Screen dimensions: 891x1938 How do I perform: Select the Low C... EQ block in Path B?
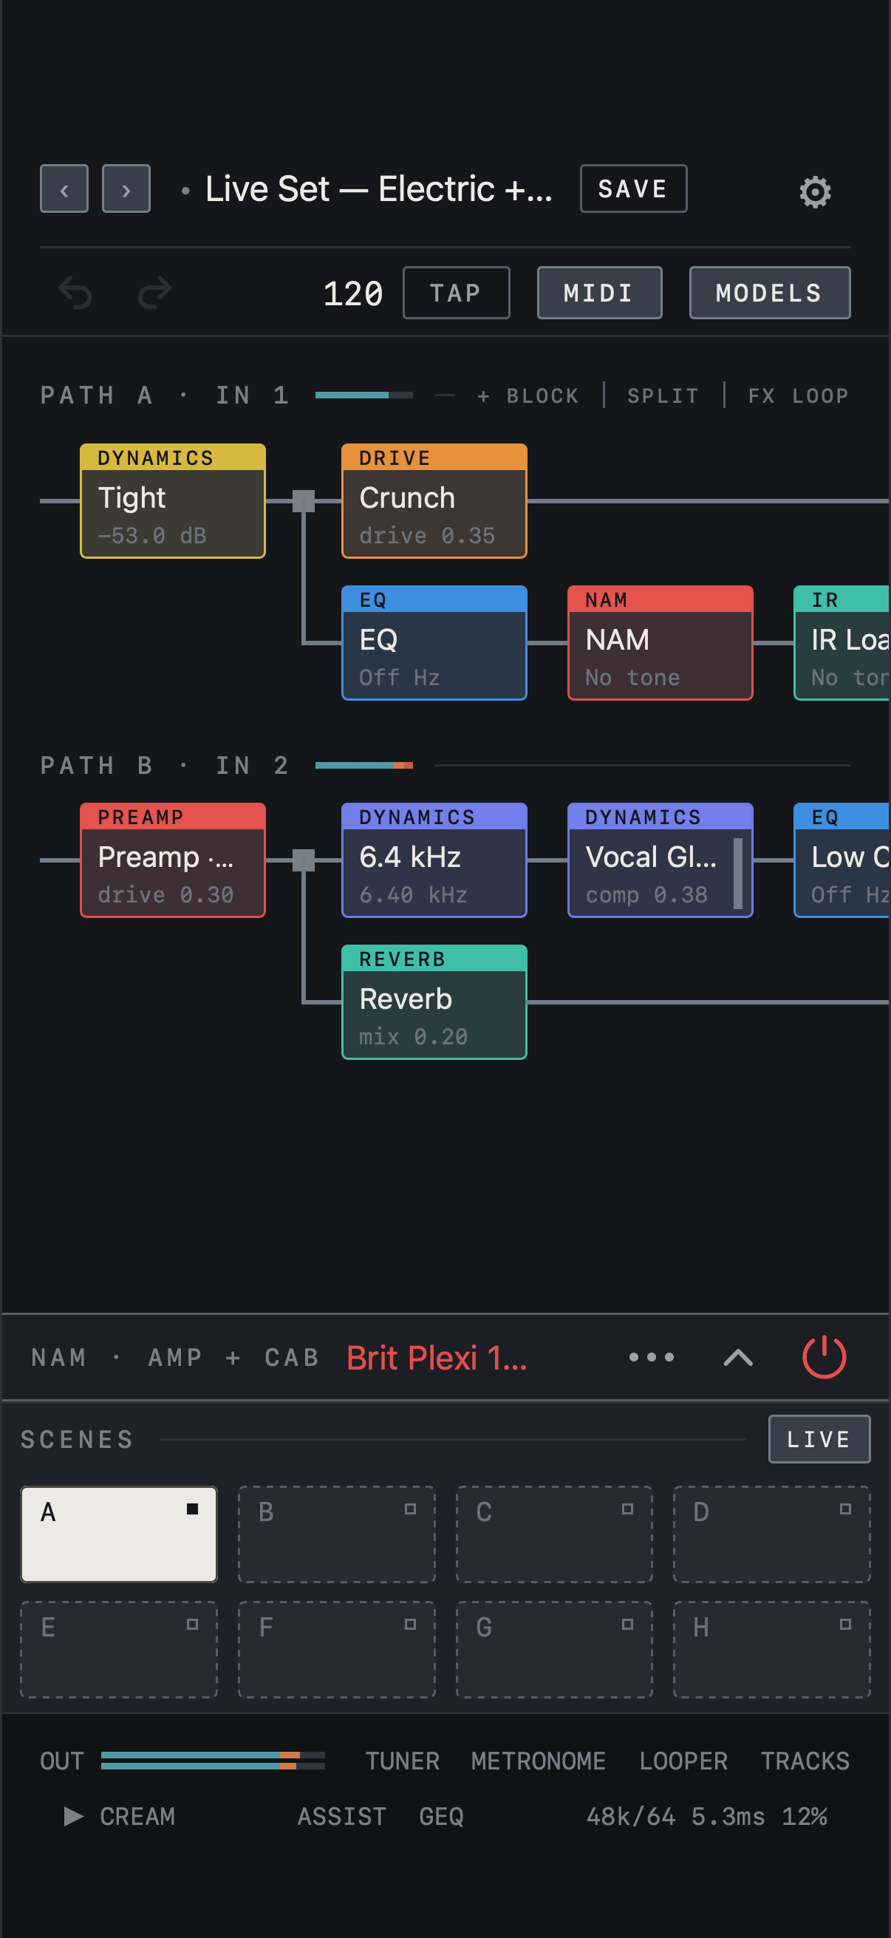click(x=842, y=860)
